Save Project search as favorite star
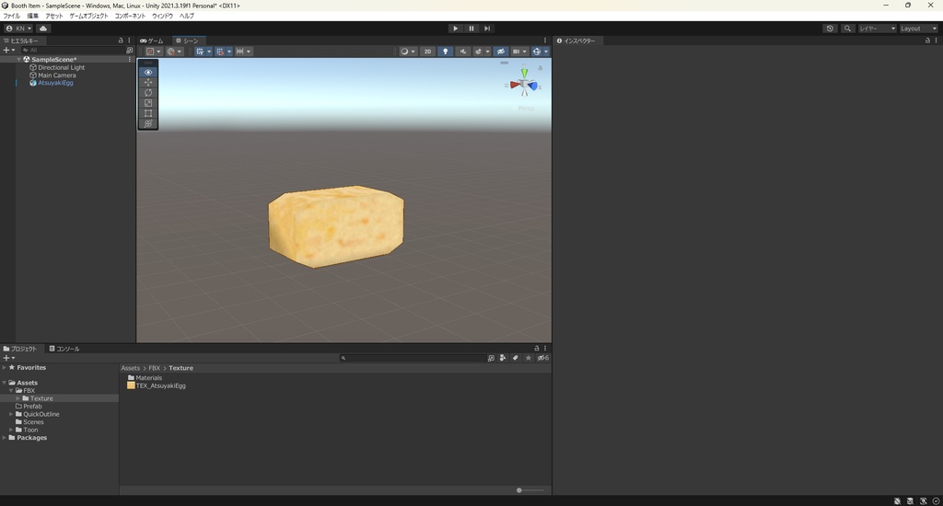Screen dimensions: 943x506 tap(528, 358)
